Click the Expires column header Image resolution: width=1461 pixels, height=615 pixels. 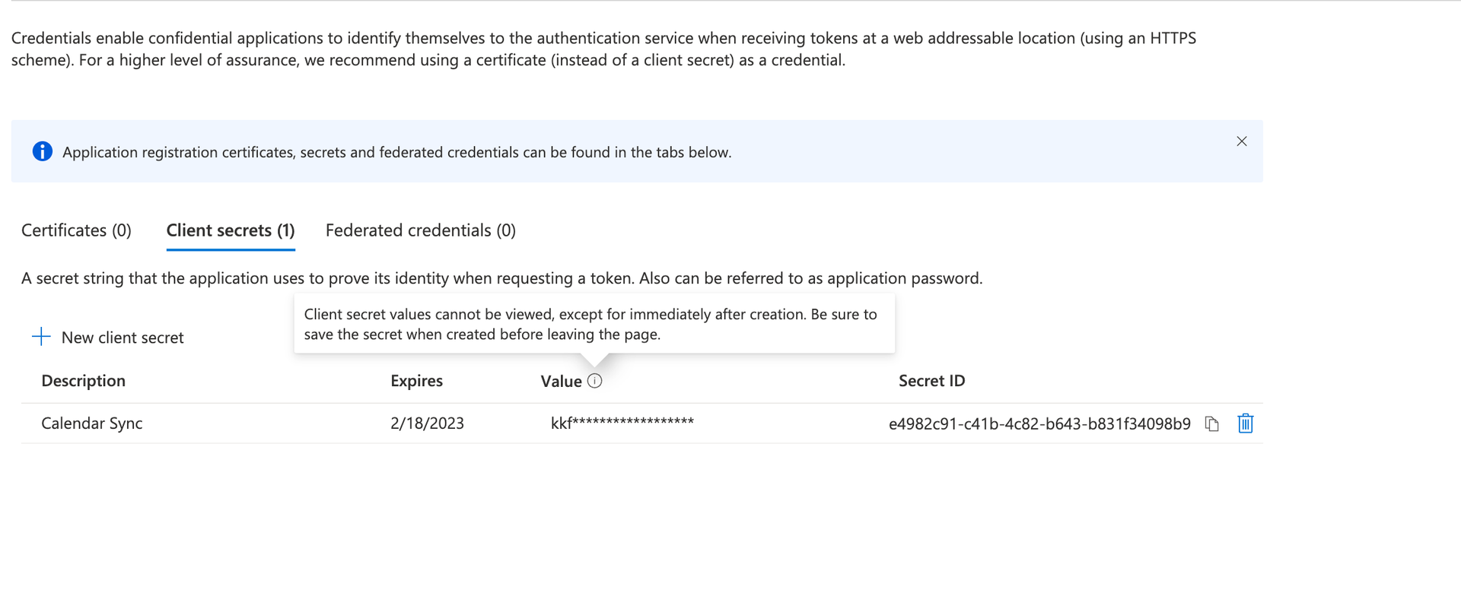click(x=416, y=380)
